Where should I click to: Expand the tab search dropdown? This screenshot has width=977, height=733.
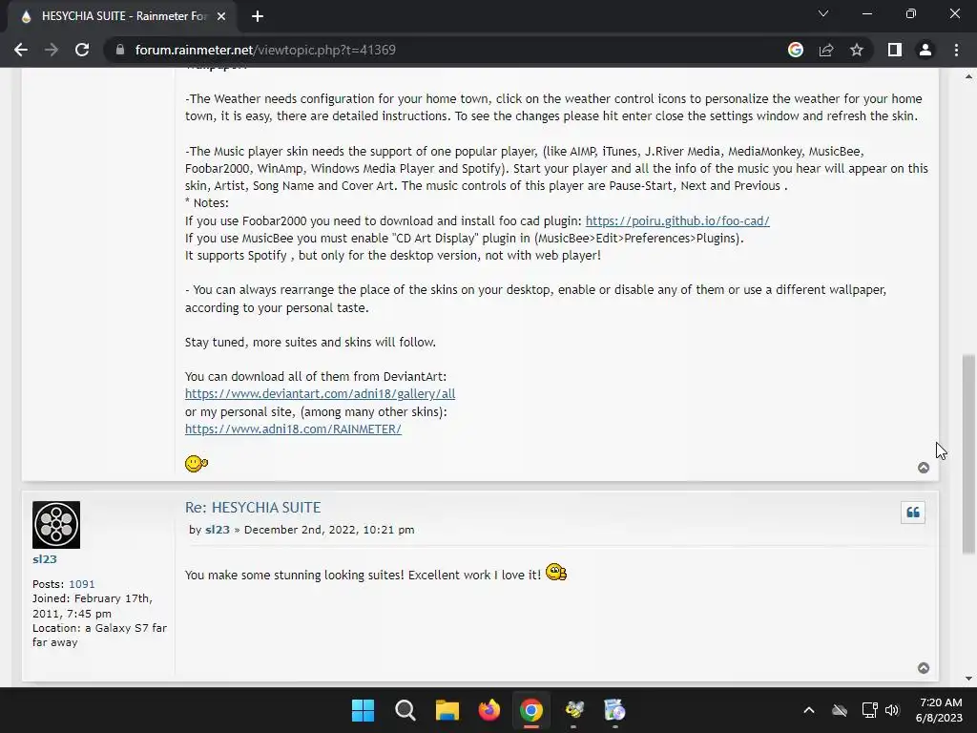[x=823, y=13]
